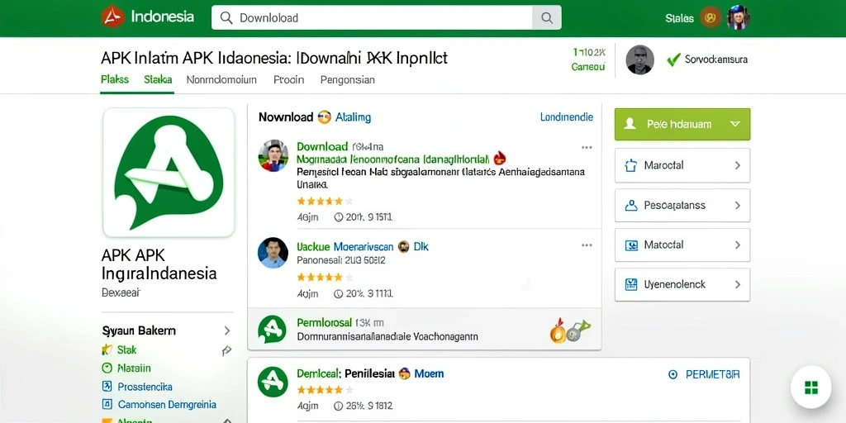Click the list icon beside Uyenenolenck
The height and width of the screenshot is (423, 846).
point(630,284)
